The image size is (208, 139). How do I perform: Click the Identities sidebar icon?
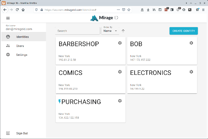point(8,37)
